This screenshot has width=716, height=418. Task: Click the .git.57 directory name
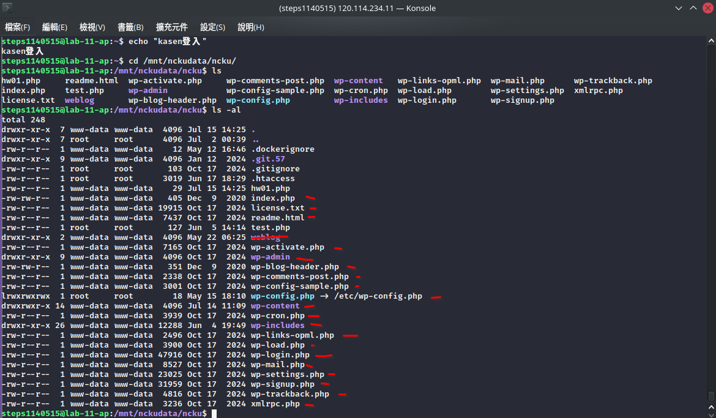pyautogui.click(x=268, y=159)
